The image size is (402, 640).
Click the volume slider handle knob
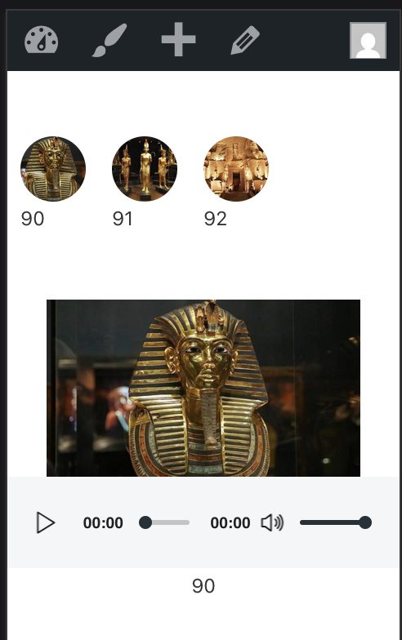coord(365,522)
